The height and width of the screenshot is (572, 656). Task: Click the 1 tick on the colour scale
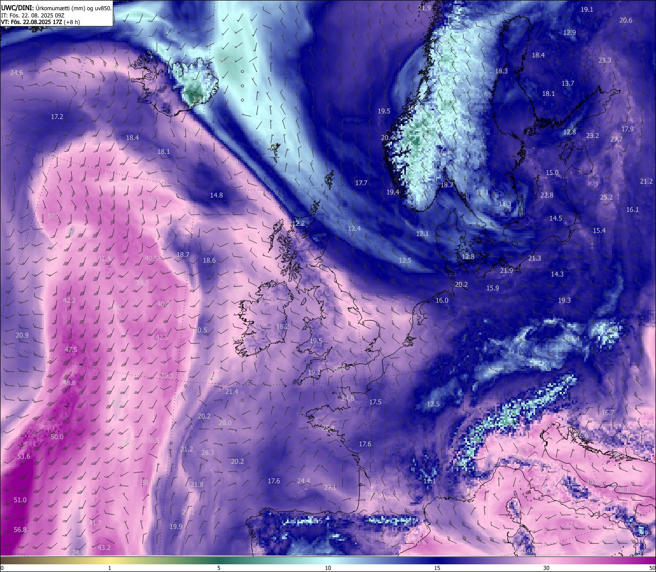coord(110,568)
